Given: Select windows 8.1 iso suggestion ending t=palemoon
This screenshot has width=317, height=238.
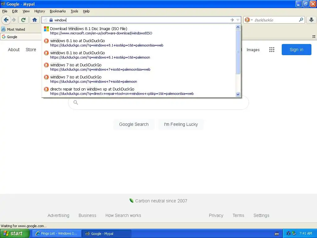Looking at the screenshot, I should point(139,55).
